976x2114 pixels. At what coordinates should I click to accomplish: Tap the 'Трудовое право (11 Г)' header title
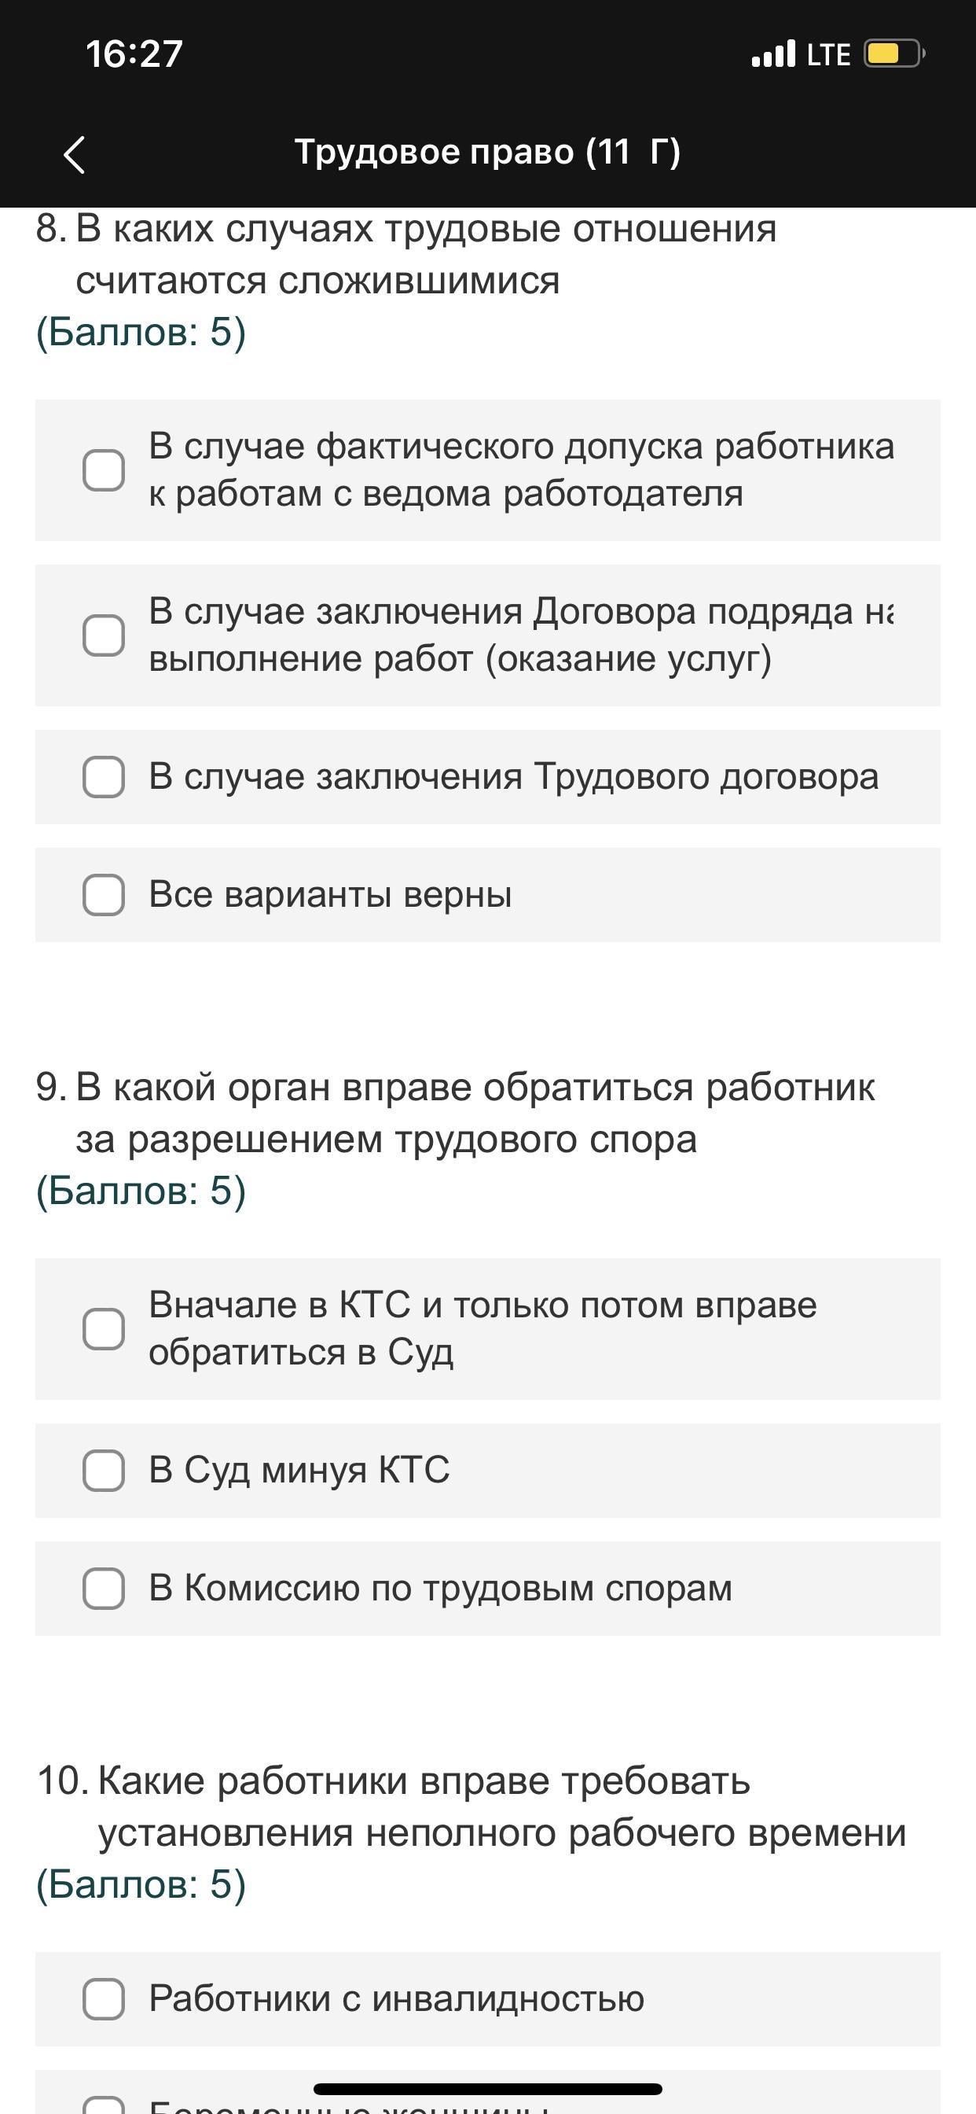click(x=487, y=152)
